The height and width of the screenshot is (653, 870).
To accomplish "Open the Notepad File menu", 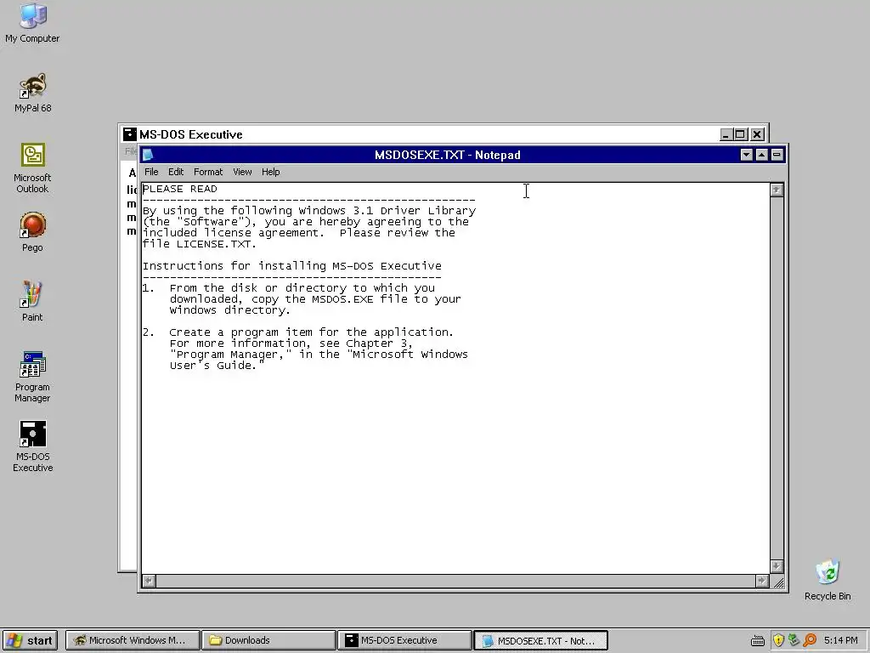I will tap(151, 172).
